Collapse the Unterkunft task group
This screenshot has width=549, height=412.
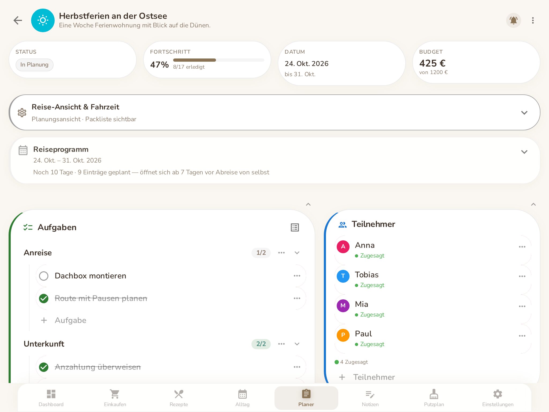(x=297, y=344)
